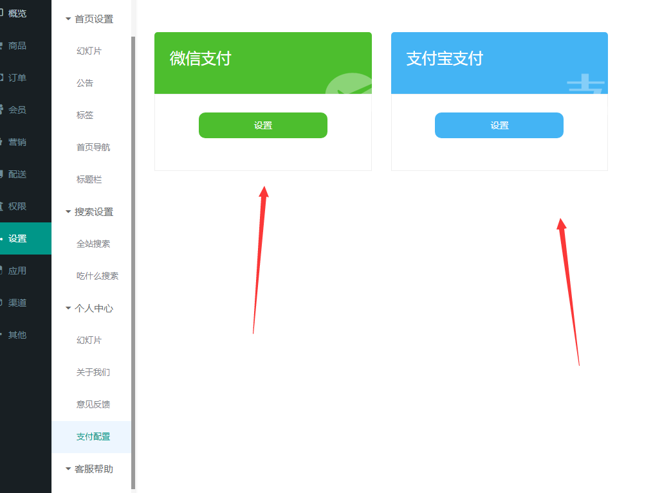Open 订单 menu item
Viewport: 653px width, 493px height.
click(x=17, y=77)
